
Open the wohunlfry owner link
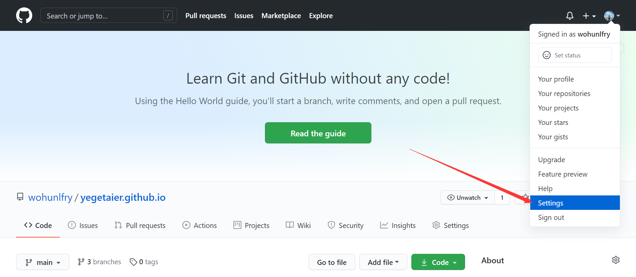pos(50,197)
